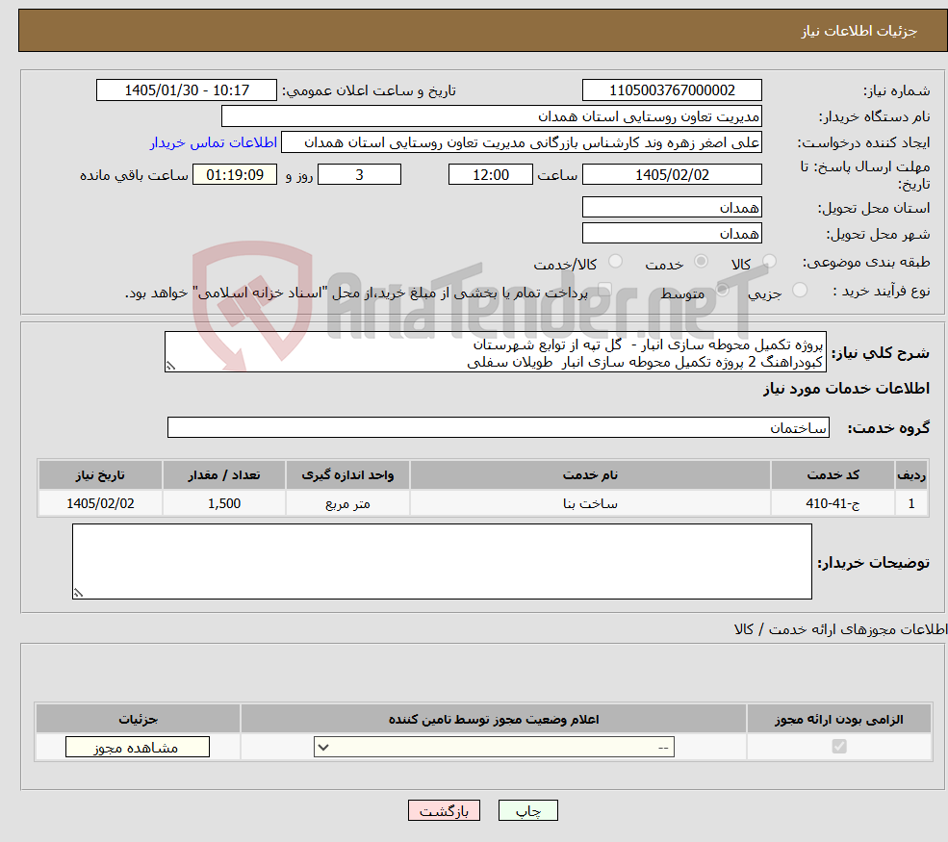Click اطلاعات خدمات مورد نیاز heading
This screenshot has height=842, width=948.
(x=846, y=388)
